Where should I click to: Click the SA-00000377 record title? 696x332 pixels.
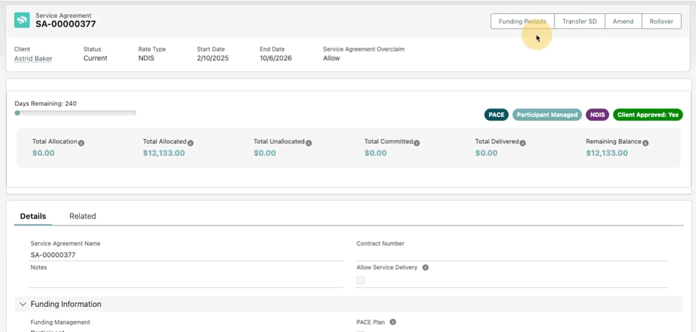pos(65,24)
